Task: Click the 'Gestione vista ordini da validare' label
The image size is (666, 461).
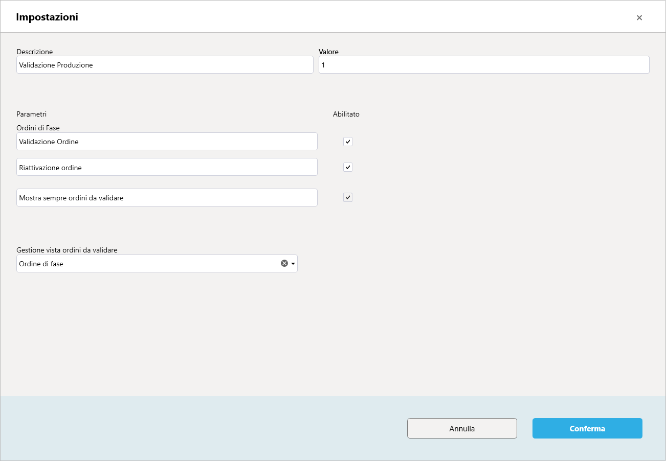Action: coord(67,250)
